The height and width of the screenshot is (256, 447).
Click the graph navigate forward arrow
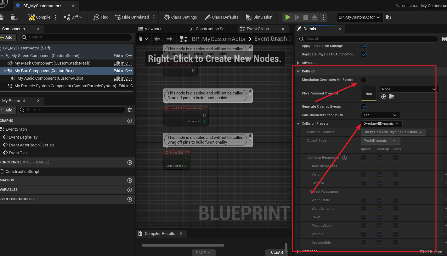tap(169, 39)
